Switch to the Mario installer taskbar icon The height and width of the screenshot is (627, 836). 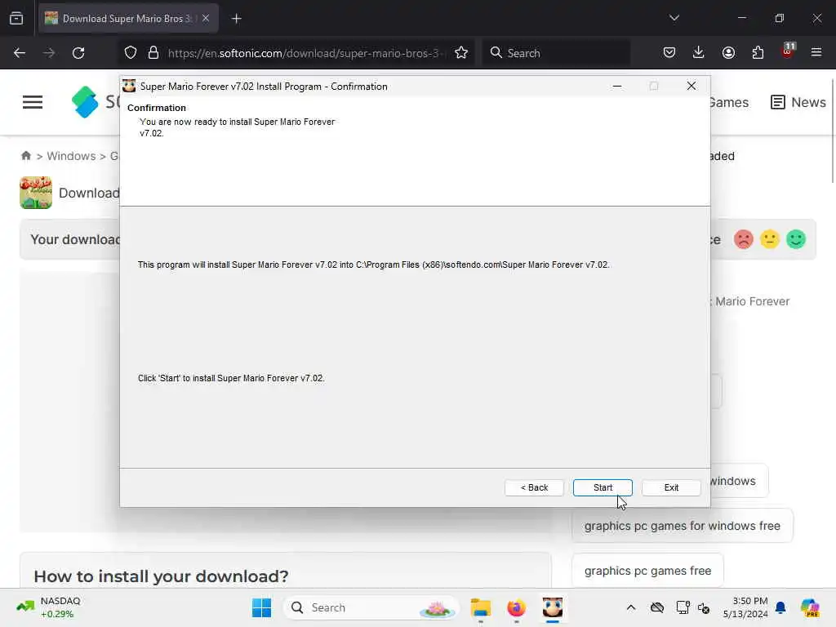[x=553, y=607]
